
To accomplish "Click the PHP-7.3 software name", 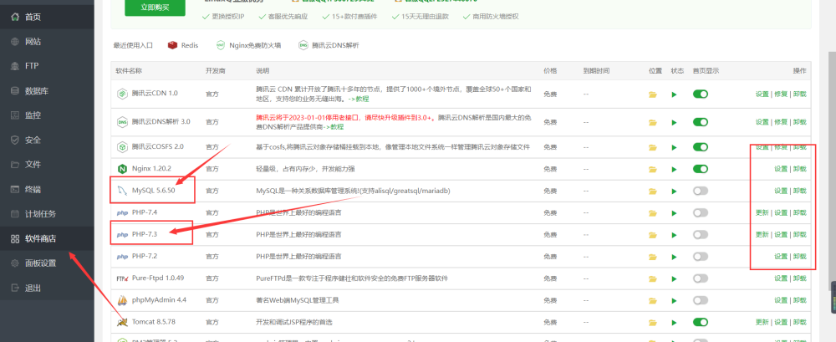I will pyautogui.click(x=145, y=234).
